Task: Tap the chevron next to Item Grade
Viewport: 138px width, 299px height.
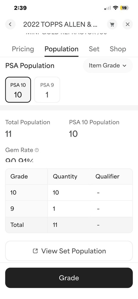Action: coord(125,65)
